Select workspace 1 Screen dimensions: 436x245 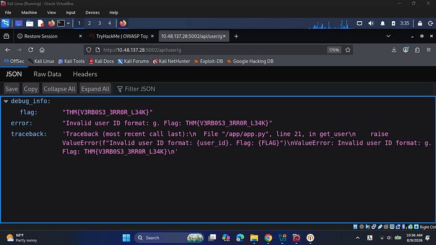[x=79, y=24]
